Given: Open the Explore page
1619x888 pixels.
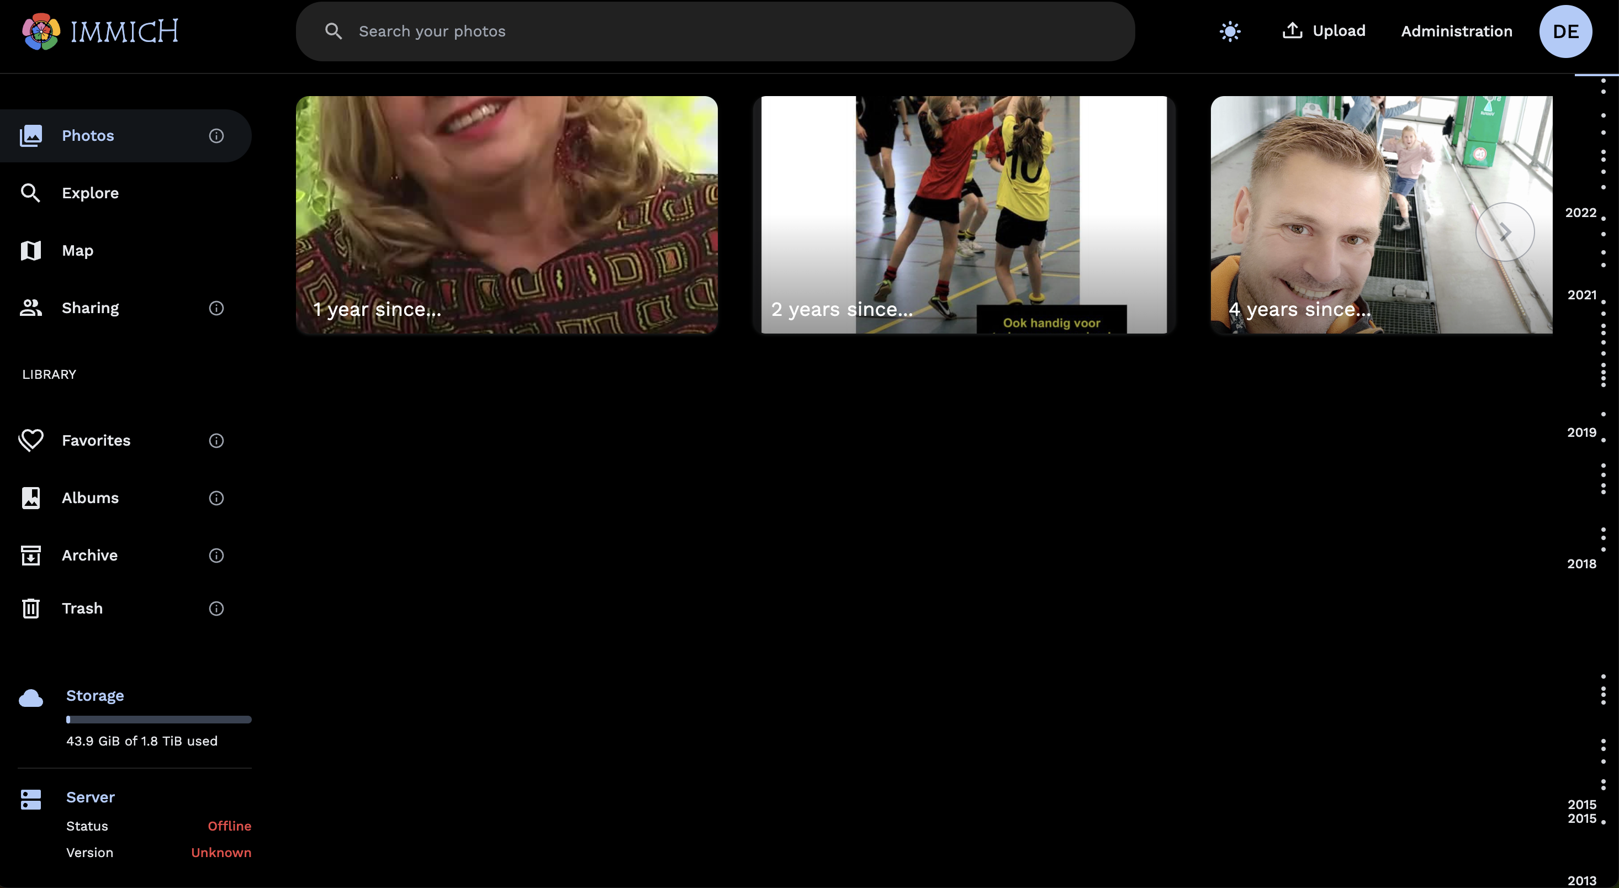Looking at the screenshot, I should coord(90,193).
